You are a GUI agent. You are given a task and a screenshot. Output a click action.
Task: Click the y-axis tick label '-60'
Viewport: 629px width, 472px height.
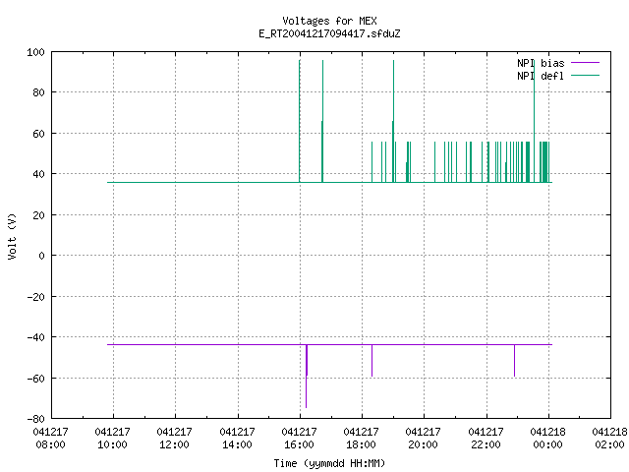click(x=35, y=378)
